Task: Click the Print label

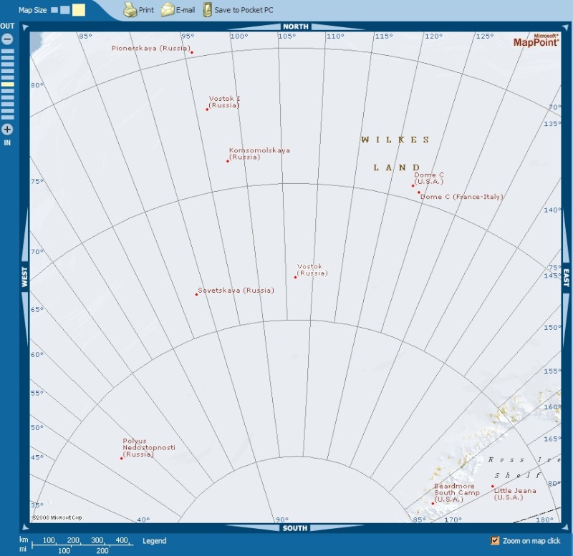Action: pos(146,10)
